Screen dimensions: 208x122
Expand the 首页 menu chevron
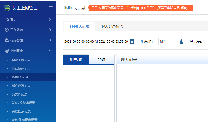(50, 19)
